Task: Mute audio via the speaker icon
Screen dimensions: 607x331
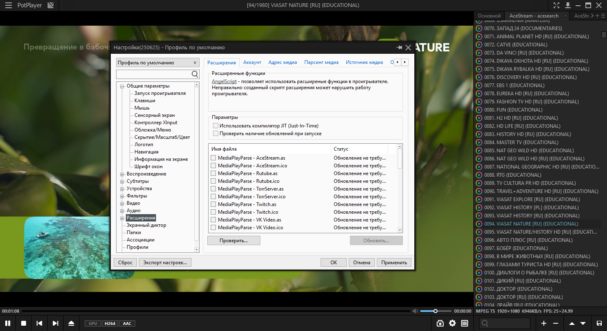Action: click(x=415, y=311)
